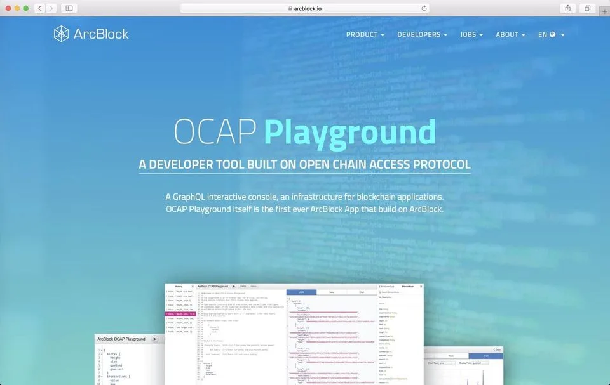Screen dimensions: 610x385
Task: Click the chart preview screenshot thumbnail
Action: [463, 365]
